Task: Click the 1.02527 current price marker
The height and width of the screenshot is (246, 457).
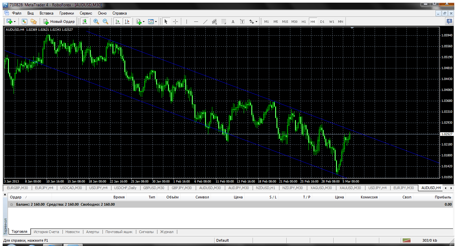Action: 447,134
